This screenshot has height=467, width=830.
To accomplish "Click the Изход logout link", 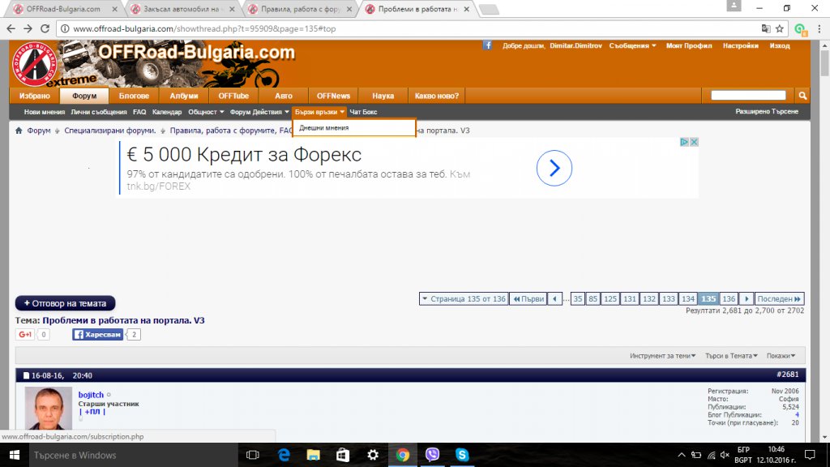I will tap(779, 45).
